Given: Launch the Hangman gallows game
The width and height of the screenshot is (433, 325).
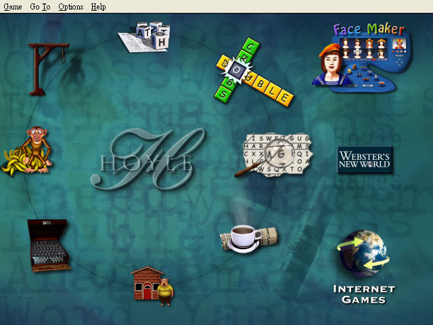Looking at the screenshot, I should 48,69.
